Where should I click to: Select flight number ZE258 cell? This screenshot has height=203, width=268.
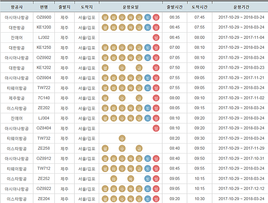44,148
